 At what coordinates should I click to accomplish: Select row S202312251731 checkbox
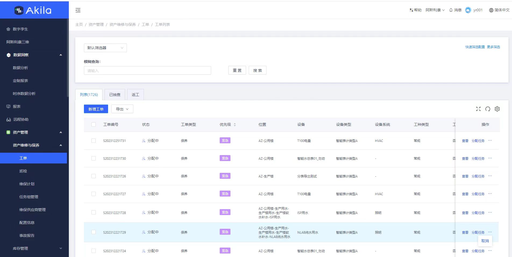pyautogui.click(x=94, y=141)
